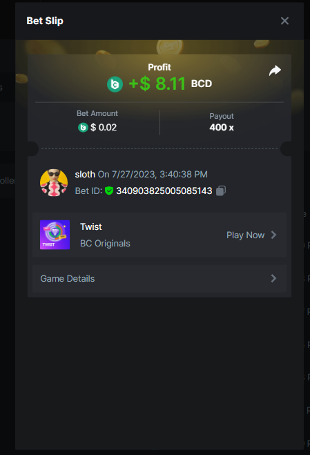The width and height of the screenshot is (310, 455).
Task: Click the green verified shield icon
Action: [x=109, y=191]
